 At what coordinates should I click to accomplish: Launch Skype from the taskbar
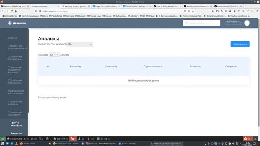coord(12,144)
